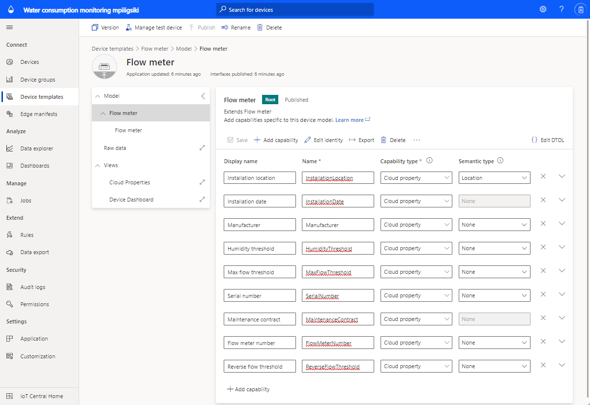Toggle the hamburger navigation menu
This screenshot has width=590, height=405.
point(10,28)
